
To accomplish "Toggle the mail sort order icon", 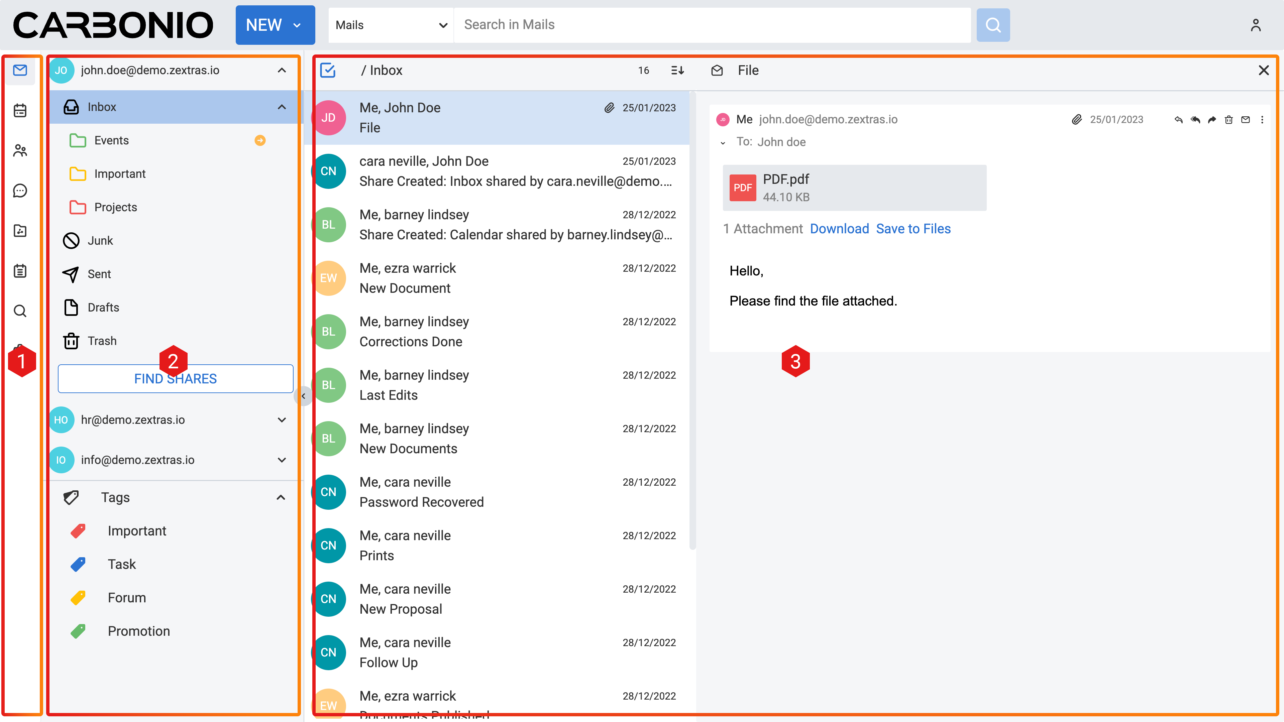I will pos(677,70).
